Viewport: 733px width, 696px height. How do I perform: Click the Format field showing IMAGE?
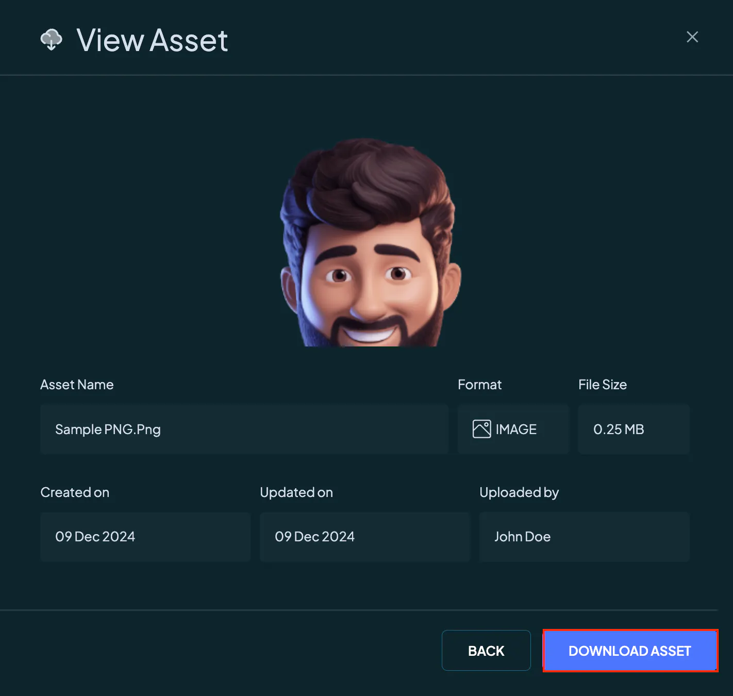(x=513, y=429)
